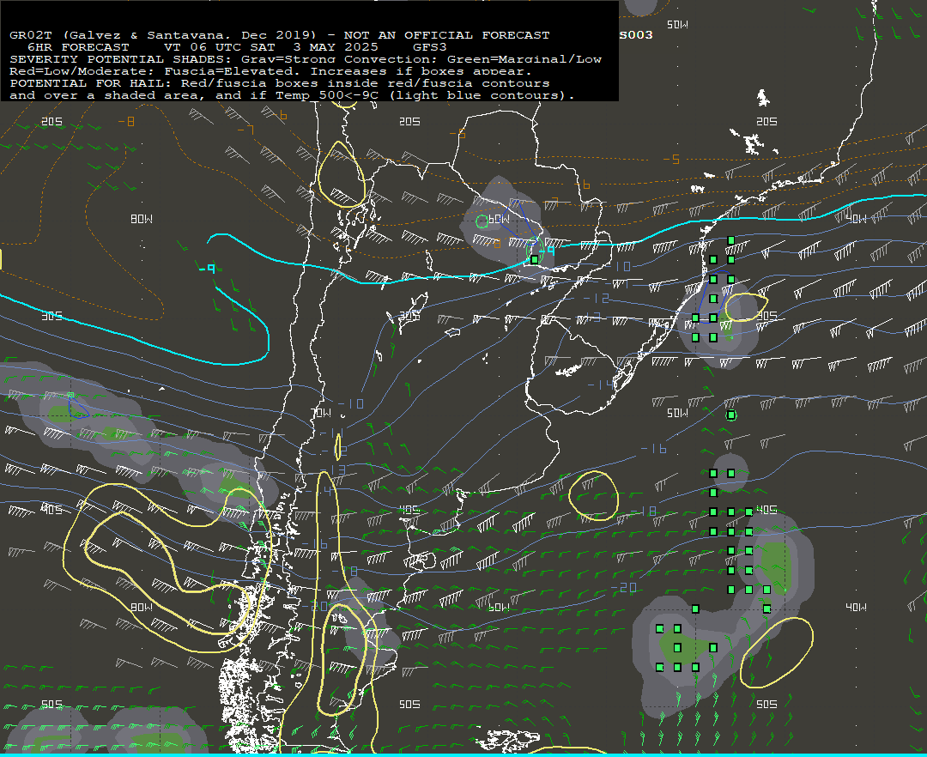
Task: Click the 'and over a shaded area' legend line
Action: click(x=292, y=95)
